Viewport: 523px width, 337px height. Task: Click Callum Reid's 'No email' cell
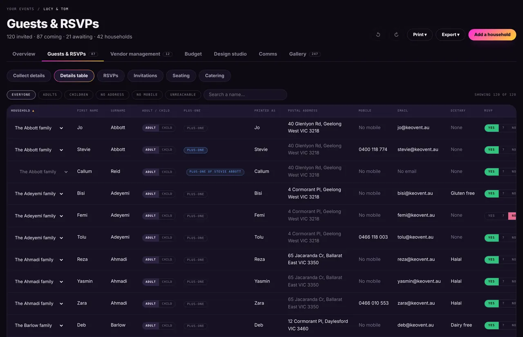pyautogui.click(x=407, y=172)
